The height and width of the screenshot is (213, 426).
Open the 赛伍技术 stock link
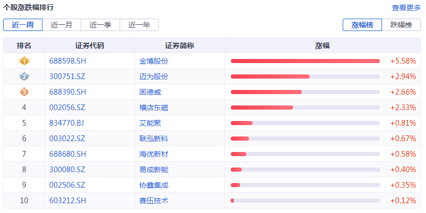click(x=154, y=201)
